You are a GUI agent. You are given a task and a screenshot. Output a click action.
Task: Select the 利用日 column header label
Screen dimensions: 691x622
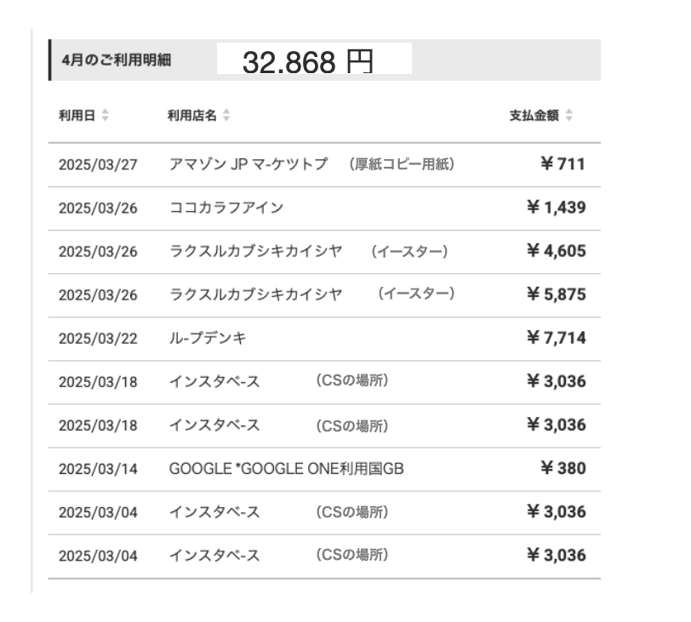pyautogui.click(x=76, y=115)
